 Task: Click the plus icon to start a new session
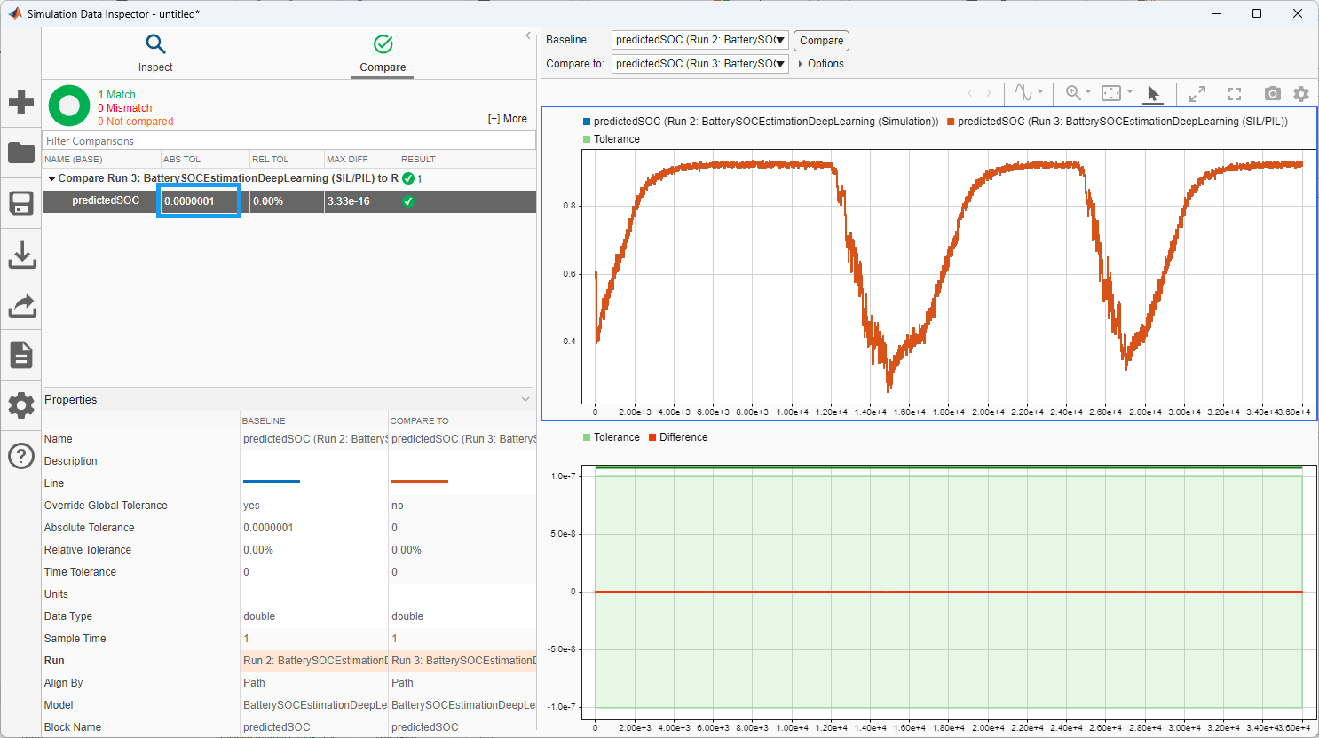21,102
